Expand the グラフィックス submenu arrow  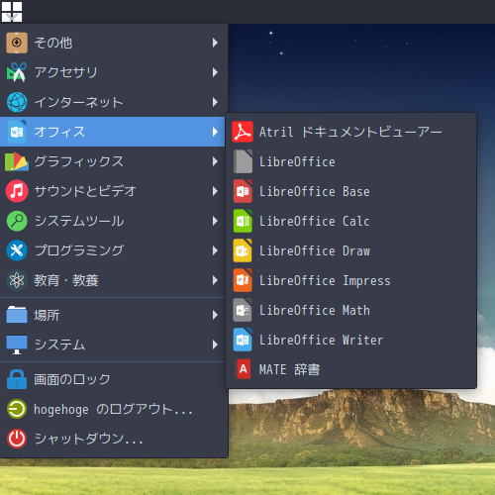[215, 161]
